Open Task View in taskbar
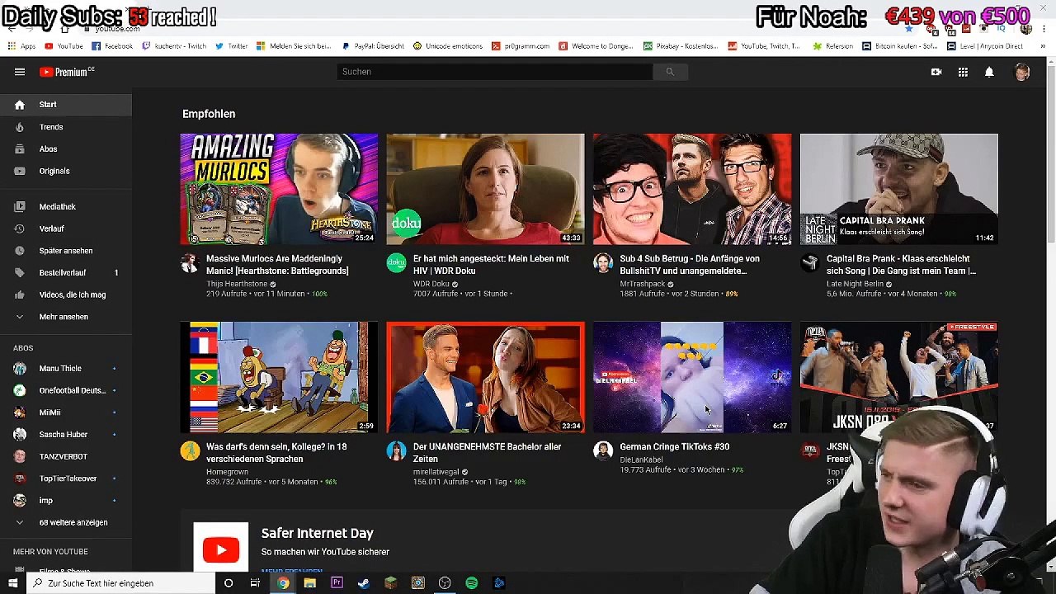The width and height of the screenshot is (1056, 594). (255, 583)
